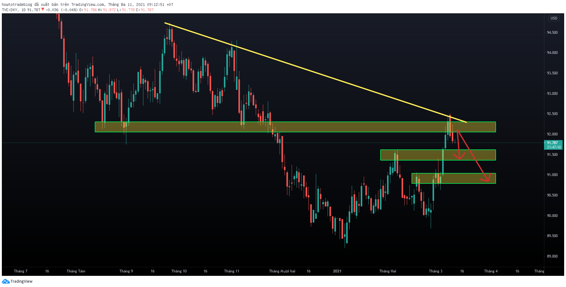Click the 93.000 price axis label
Viewport: 566px width, 287px height.
pos(552,94)
